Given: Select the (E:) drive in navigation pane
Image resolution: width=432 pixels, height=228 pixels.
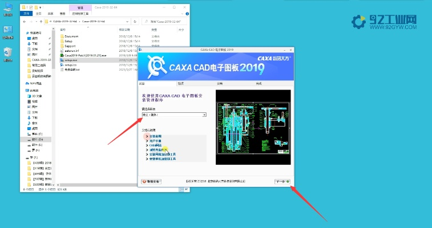Looking at the screenshot, I should point(35,145).
